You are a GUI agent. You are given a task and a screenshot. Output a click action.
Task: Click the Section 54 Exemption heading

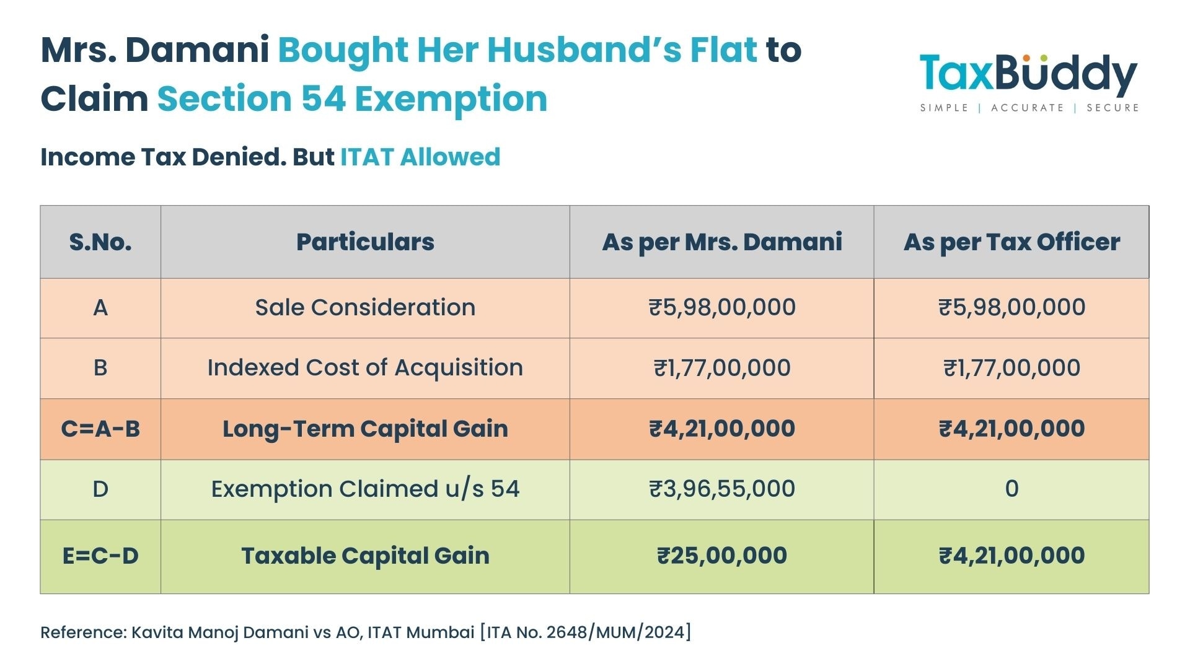click(352, 99)
